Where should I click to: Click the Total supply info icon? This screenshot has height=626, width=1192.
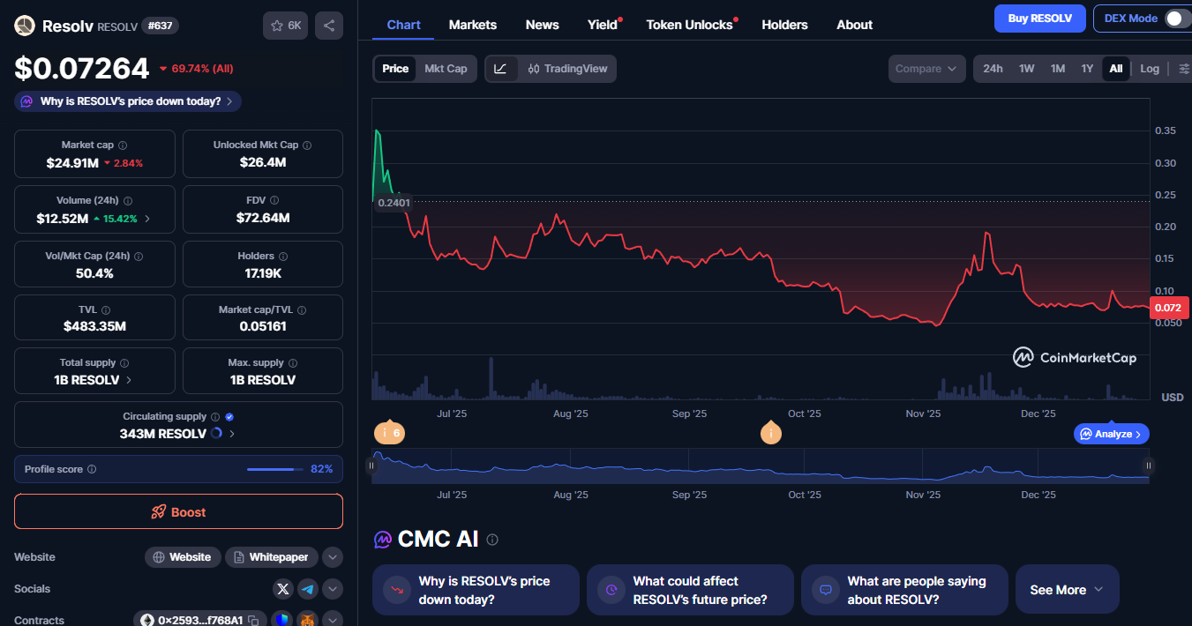point(124,363)
